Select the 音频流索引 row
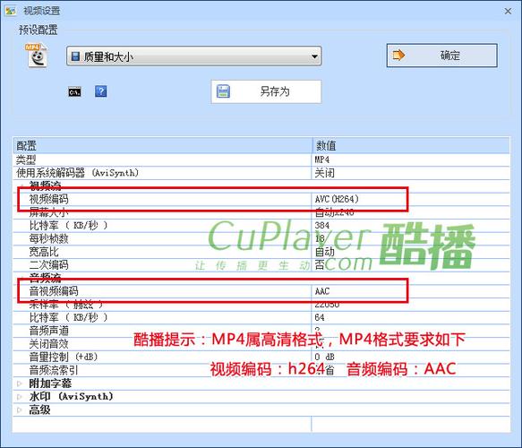The height and width of the screenshot is (448, 522). pyautogui.click(x=261, y=370)
